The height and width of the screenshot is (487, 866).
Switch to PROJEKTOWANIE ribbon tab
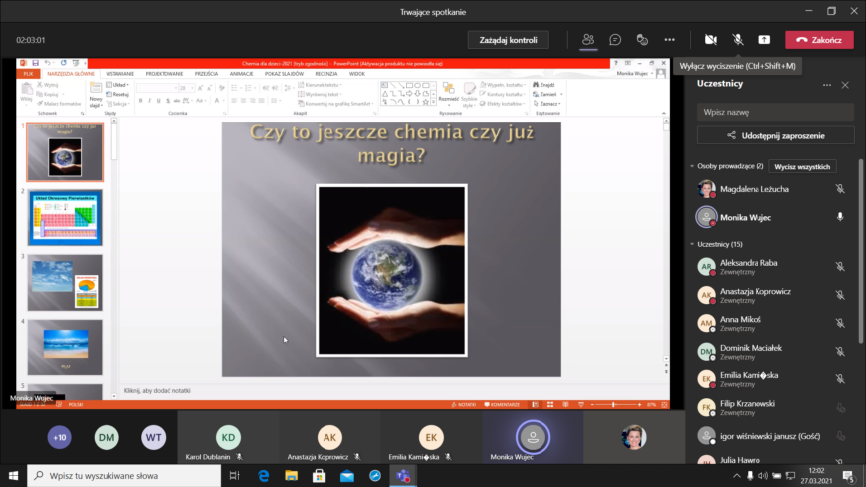[164, 73]
